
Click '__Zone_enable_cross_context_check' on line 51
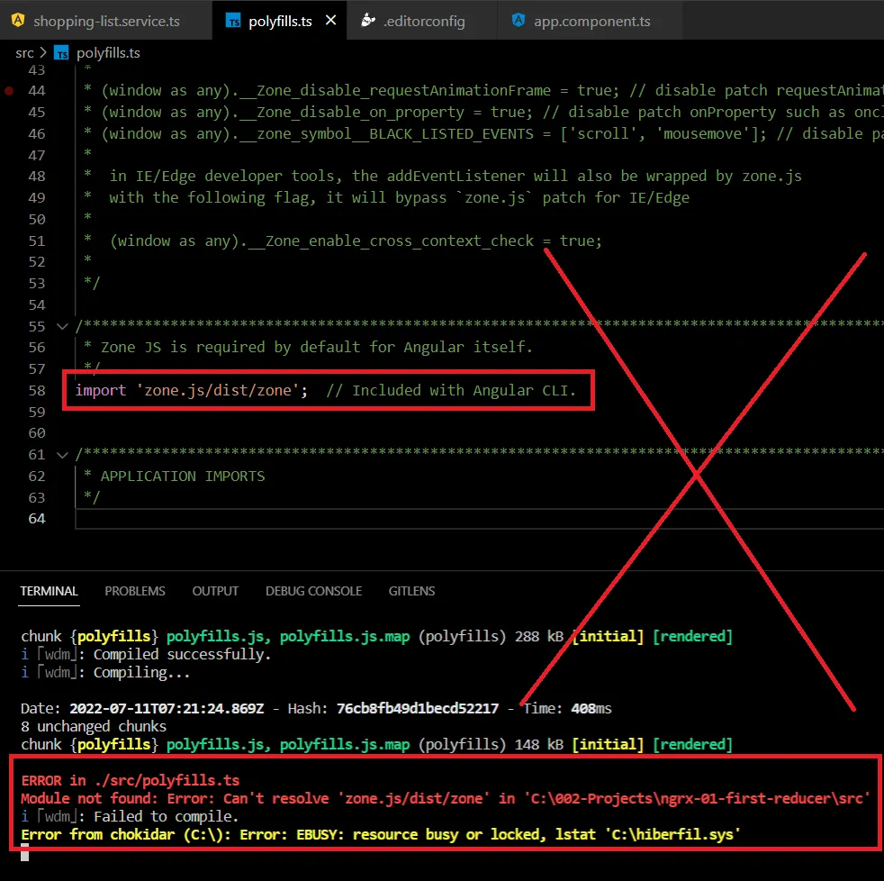tap(392, 241)
